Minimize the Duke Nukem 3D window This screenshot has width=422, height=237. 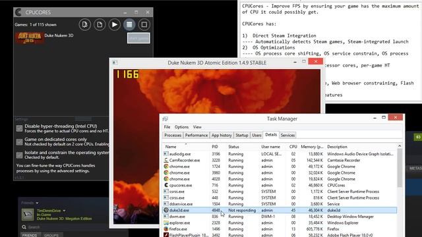click(295, 62)
